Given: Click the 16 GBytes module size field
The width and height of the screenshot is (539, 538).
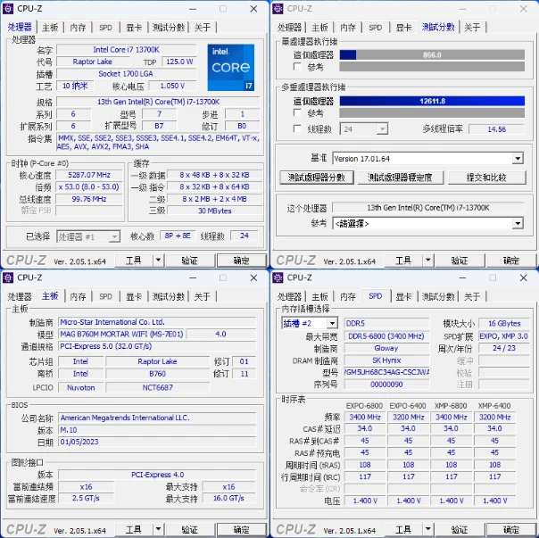Looking at the screenshot, I should pos(504,324).
